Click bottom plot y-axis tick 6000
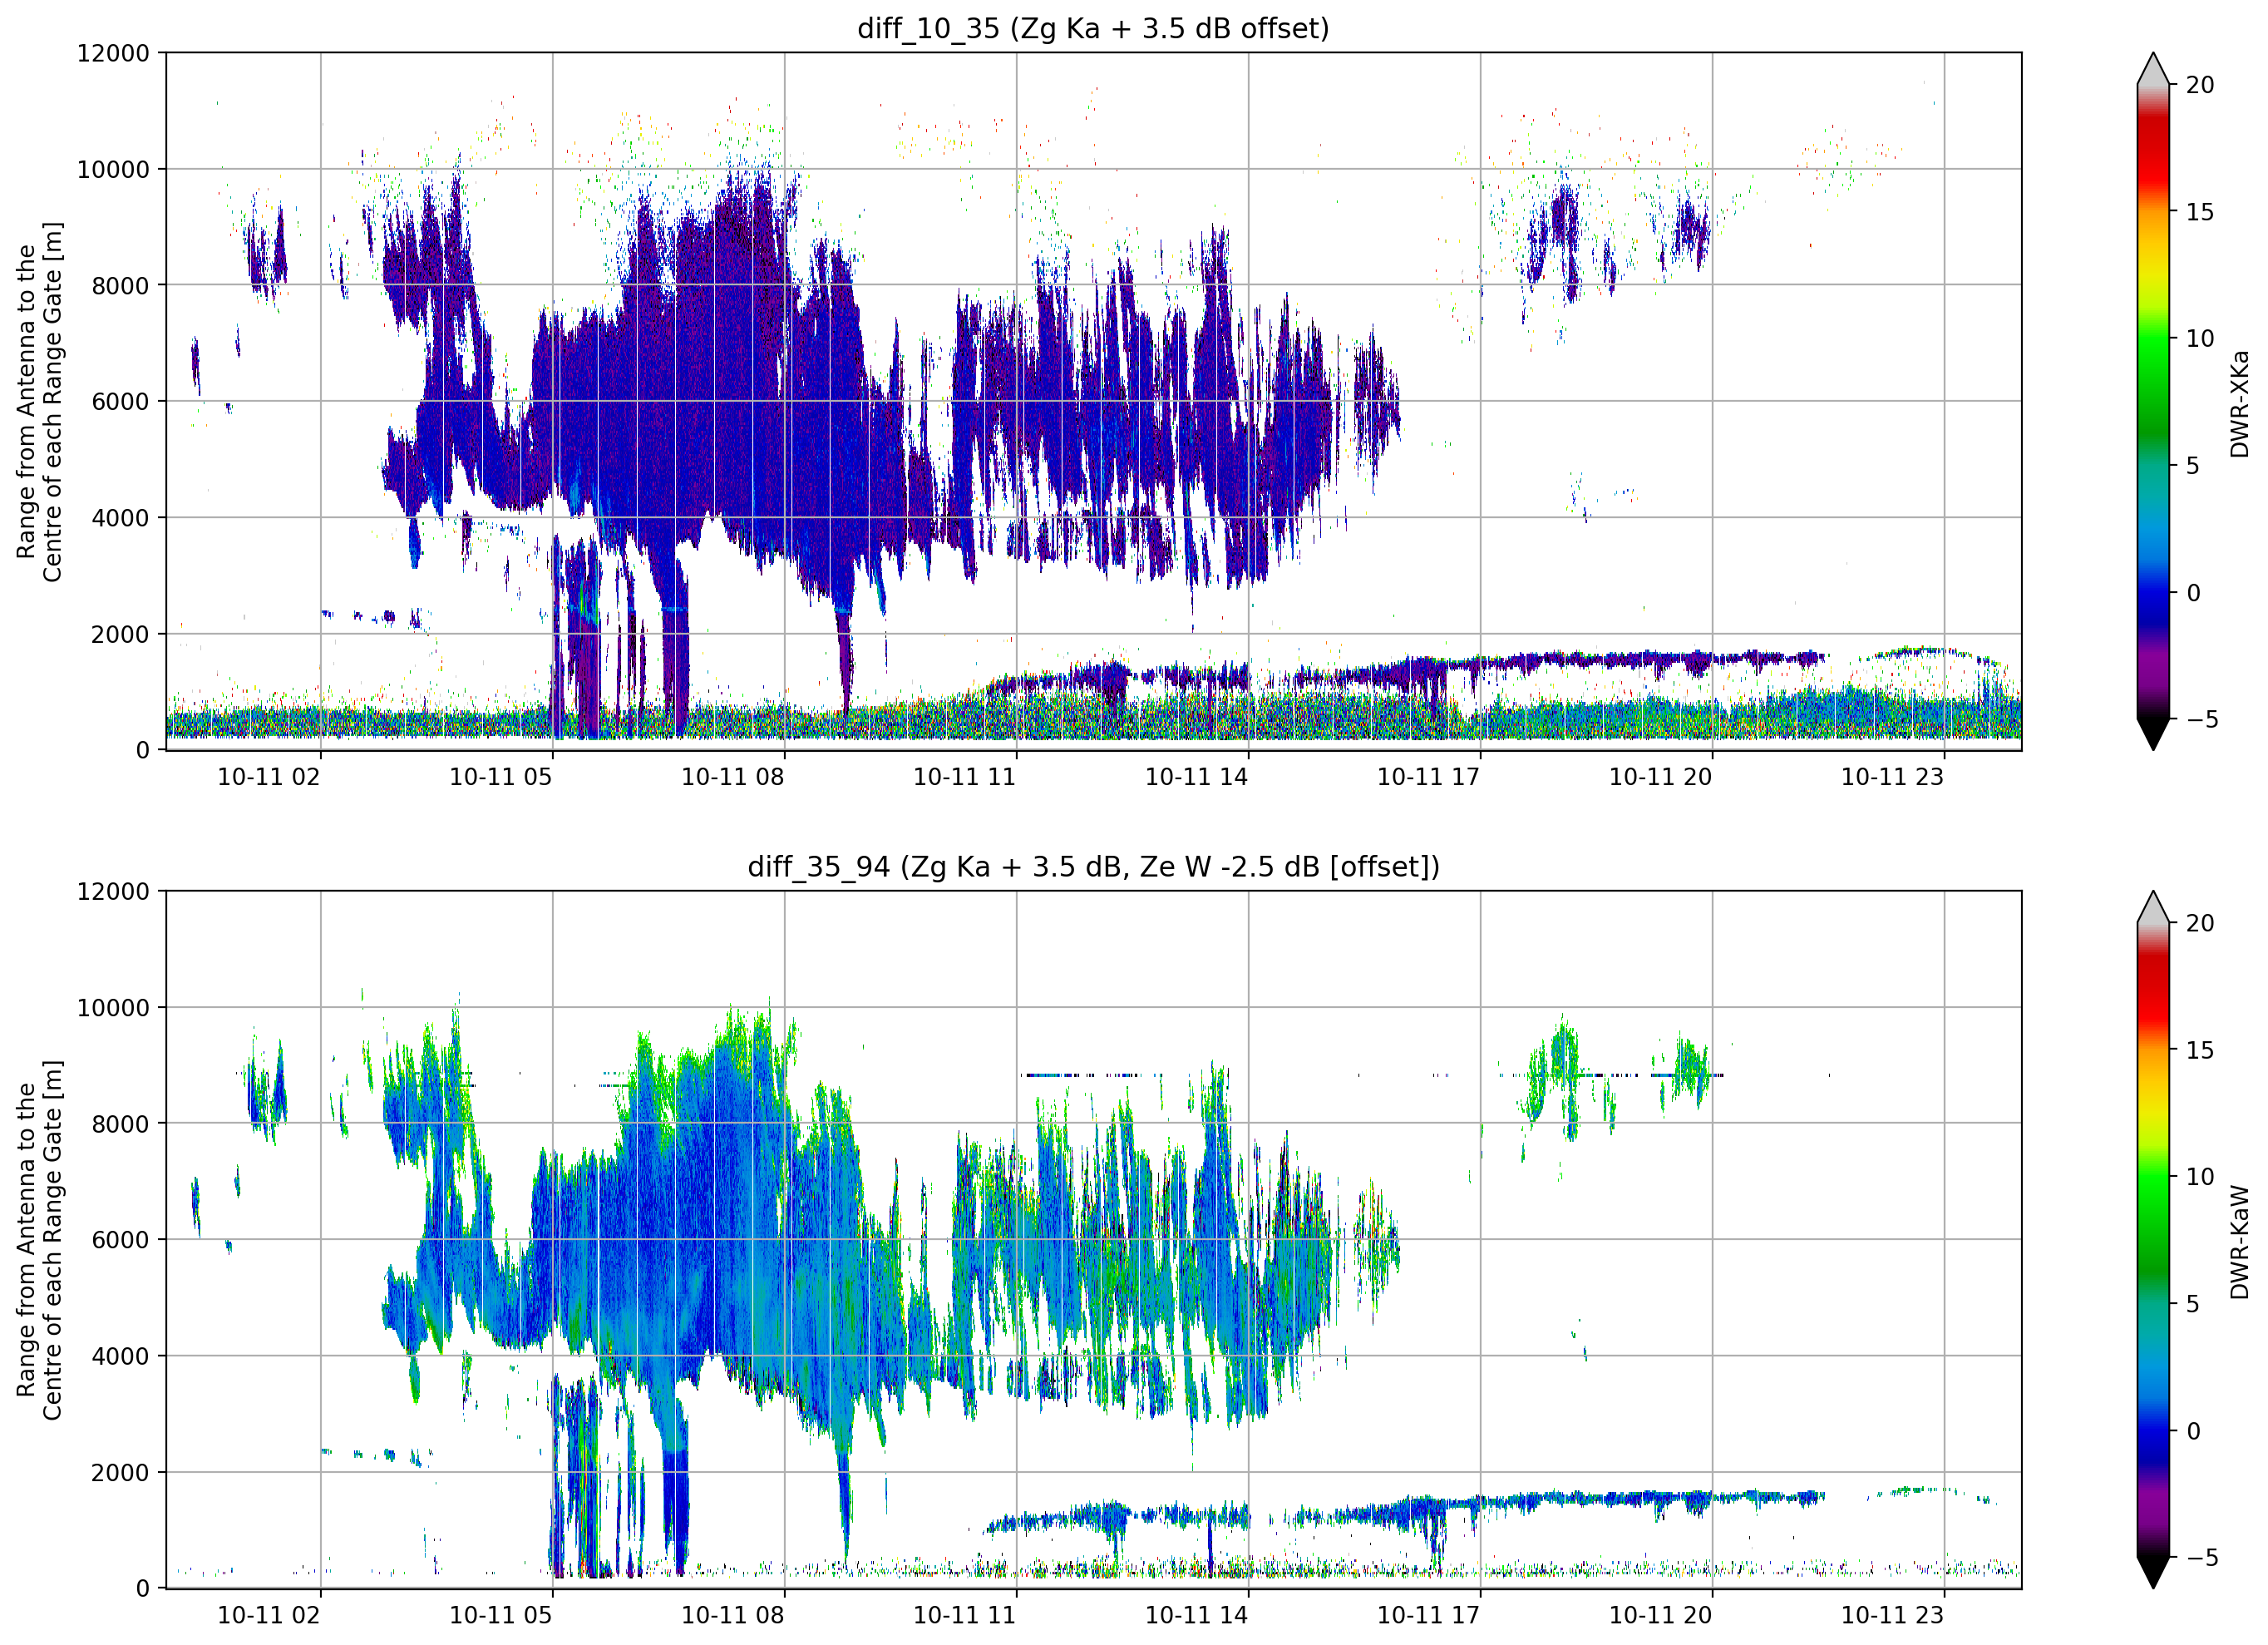This screenshot has height=1645, width=2268. tap(120, 1240)
